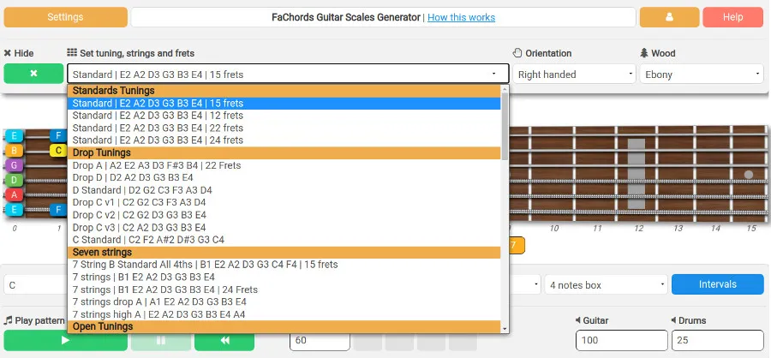771x358 pixels.
Task: Click the Drums volume field showing 25
Action: pyautogui.click(x=717, y=340)
